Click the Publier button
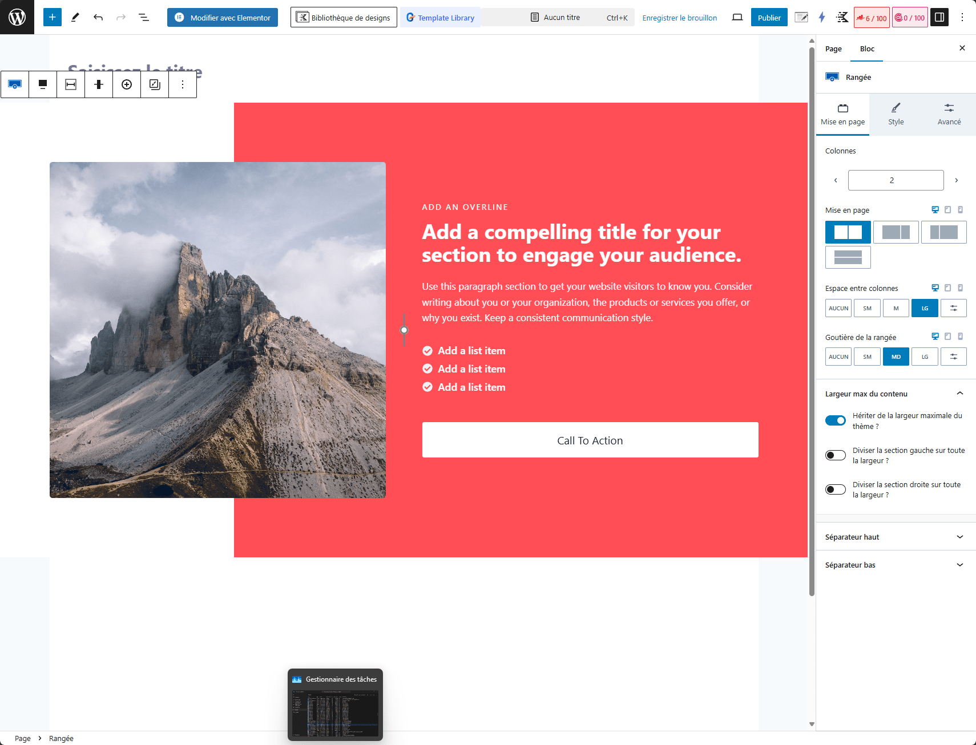976x745 pixels. pyautogui.click(x=769, y=18)
